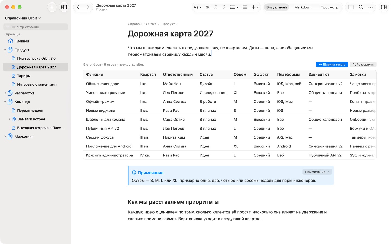Apply bold formatting with the Ж button
The width and height of the screenshot is (391, 244).
click(x=207, y=7)
